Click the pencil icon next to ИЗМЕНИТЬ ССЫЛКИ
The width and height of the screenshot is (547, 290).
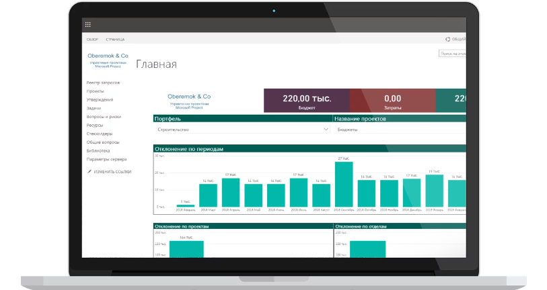point(89,172)
